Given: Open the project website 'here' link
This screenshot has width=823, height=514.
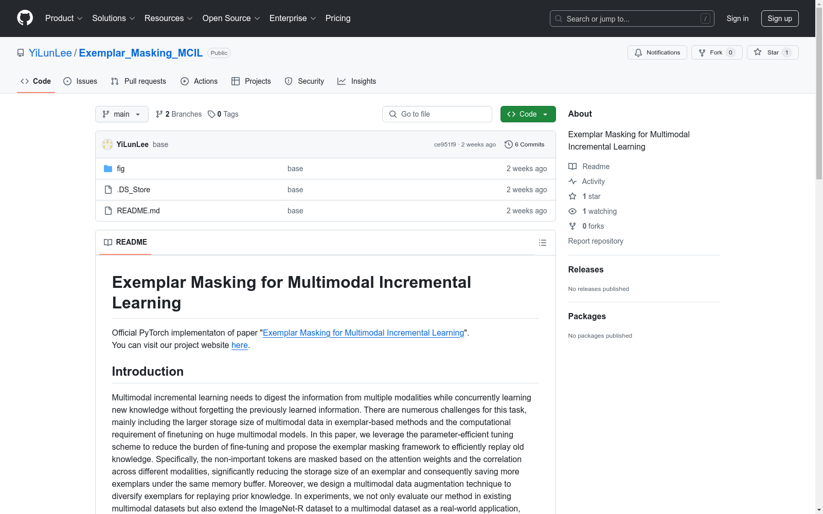Looking at the screenshot, I should pyautogui.click(x=240, y=345).
